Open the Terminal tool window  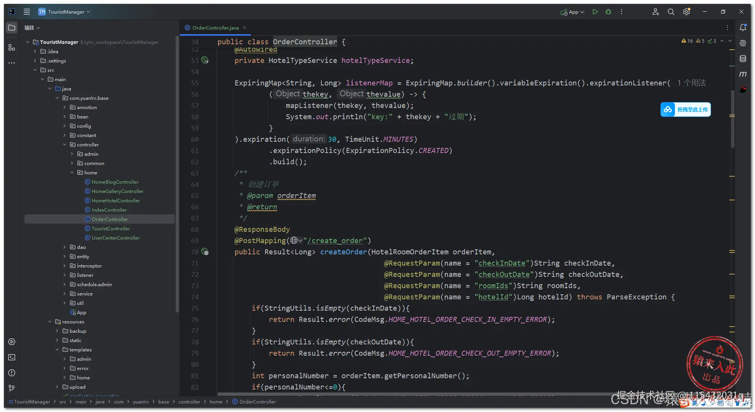pyautogui.click(x=12, y=357)
